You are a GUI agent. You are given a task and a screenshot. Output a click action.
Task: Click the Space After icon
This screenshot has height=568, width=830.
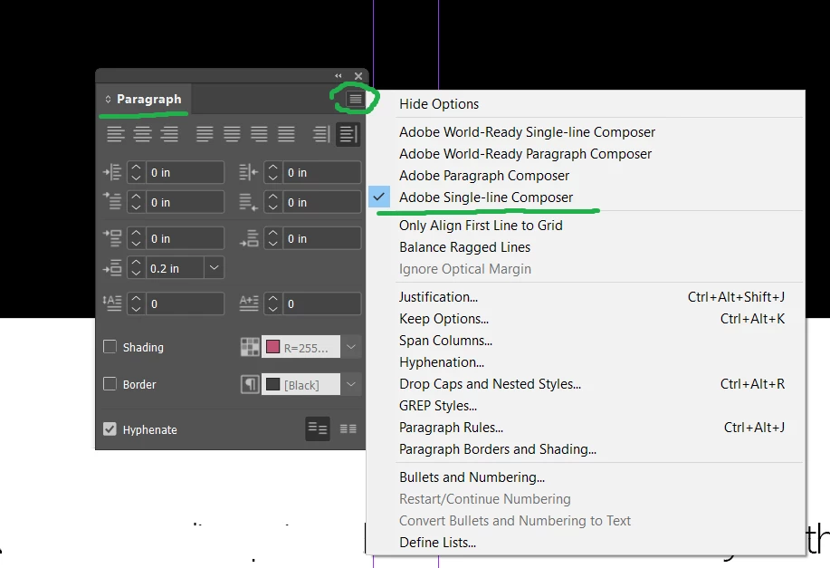click(248, 238)
